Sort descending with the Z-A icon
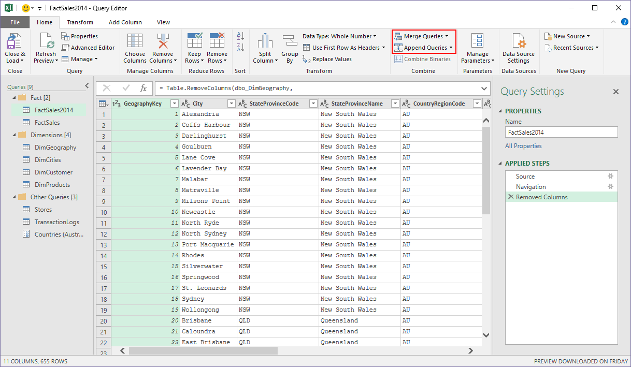 240,48
